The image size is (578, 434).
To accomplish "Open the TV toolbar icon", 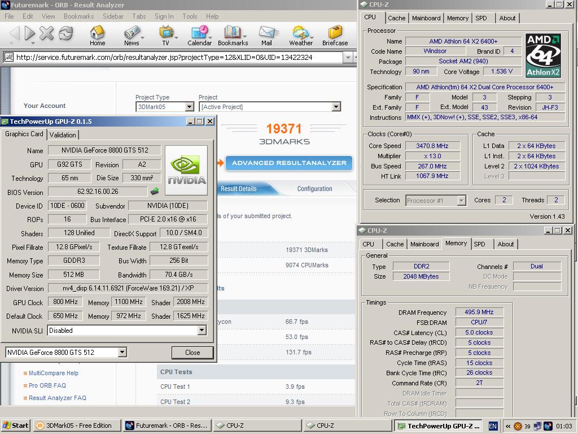I will point(166,36).
